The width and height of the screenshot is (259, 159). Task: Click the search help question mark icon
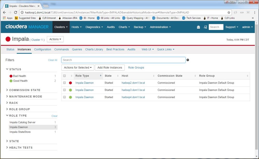(188, 60)
